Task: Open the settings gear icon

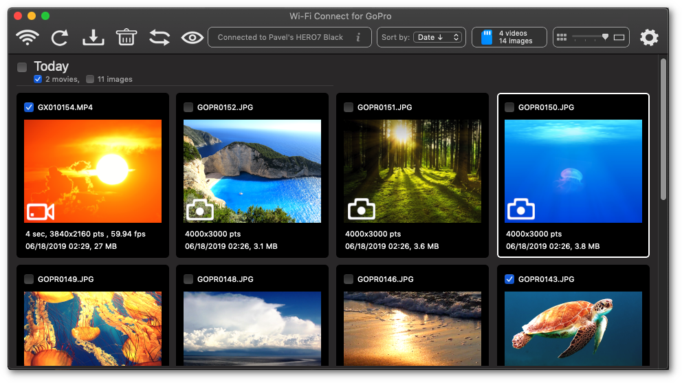Action: click(649, 37)
